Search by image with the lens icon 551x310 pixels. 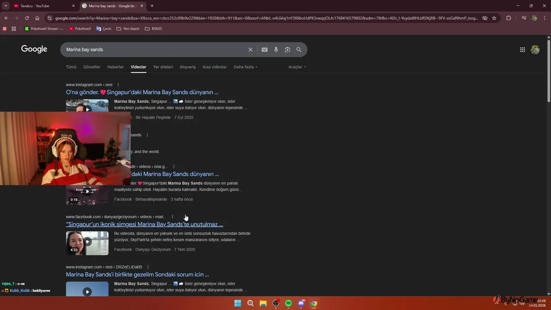288,50
